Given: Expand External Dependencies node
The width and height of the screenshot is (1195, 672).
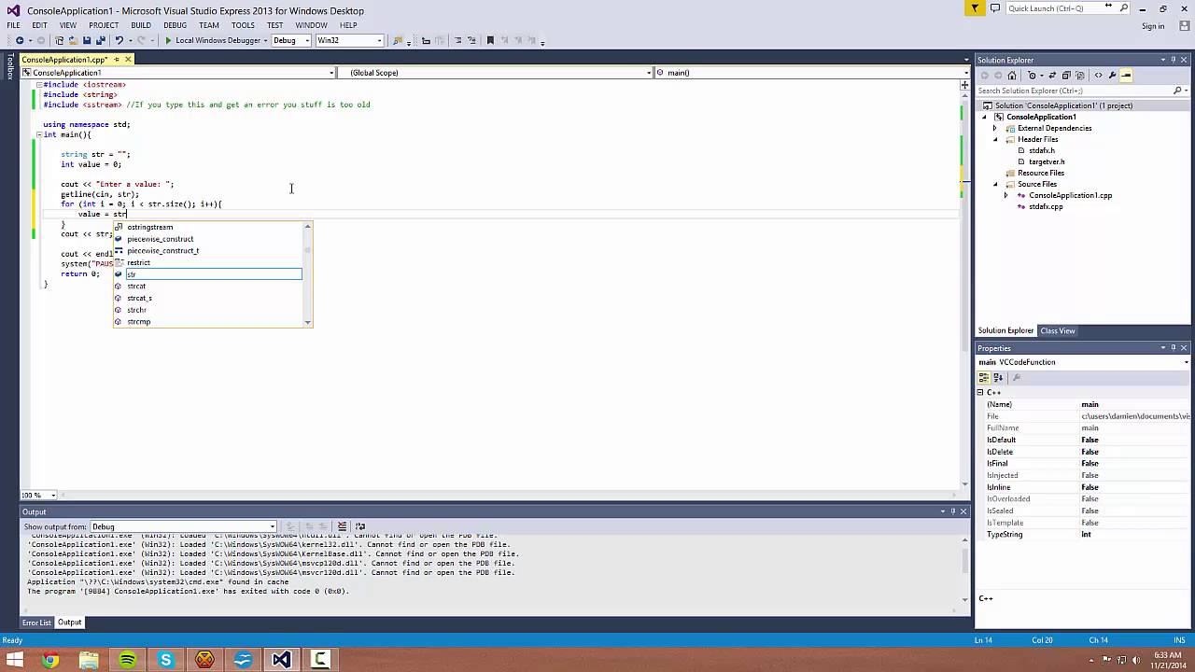Looking at the screenshot, I should (x=995, y=128).
